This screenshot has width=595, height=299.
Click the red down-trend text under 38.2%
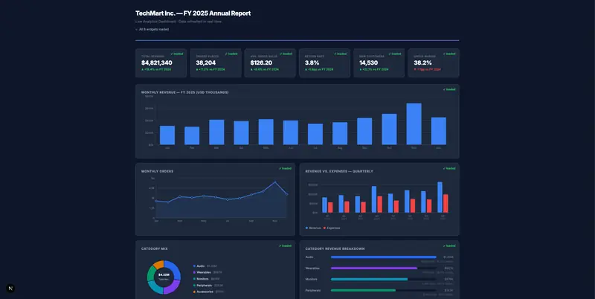coord(427,70)
